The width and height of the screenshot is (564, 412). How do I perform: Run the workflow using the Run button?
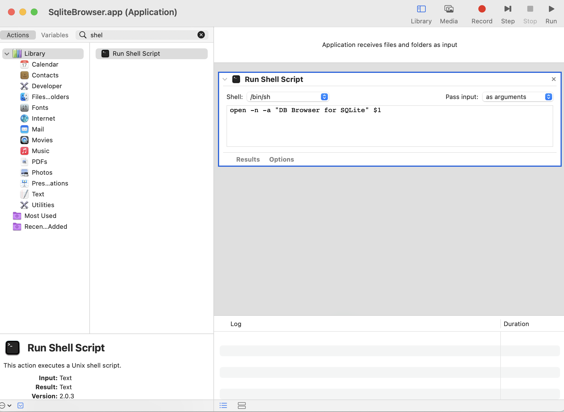click(x=551, y=13)
